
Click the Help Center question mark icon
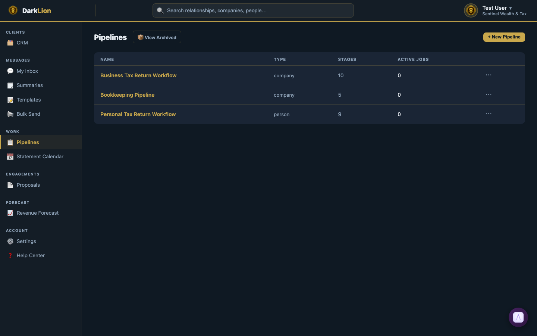(x=10, y=256)
